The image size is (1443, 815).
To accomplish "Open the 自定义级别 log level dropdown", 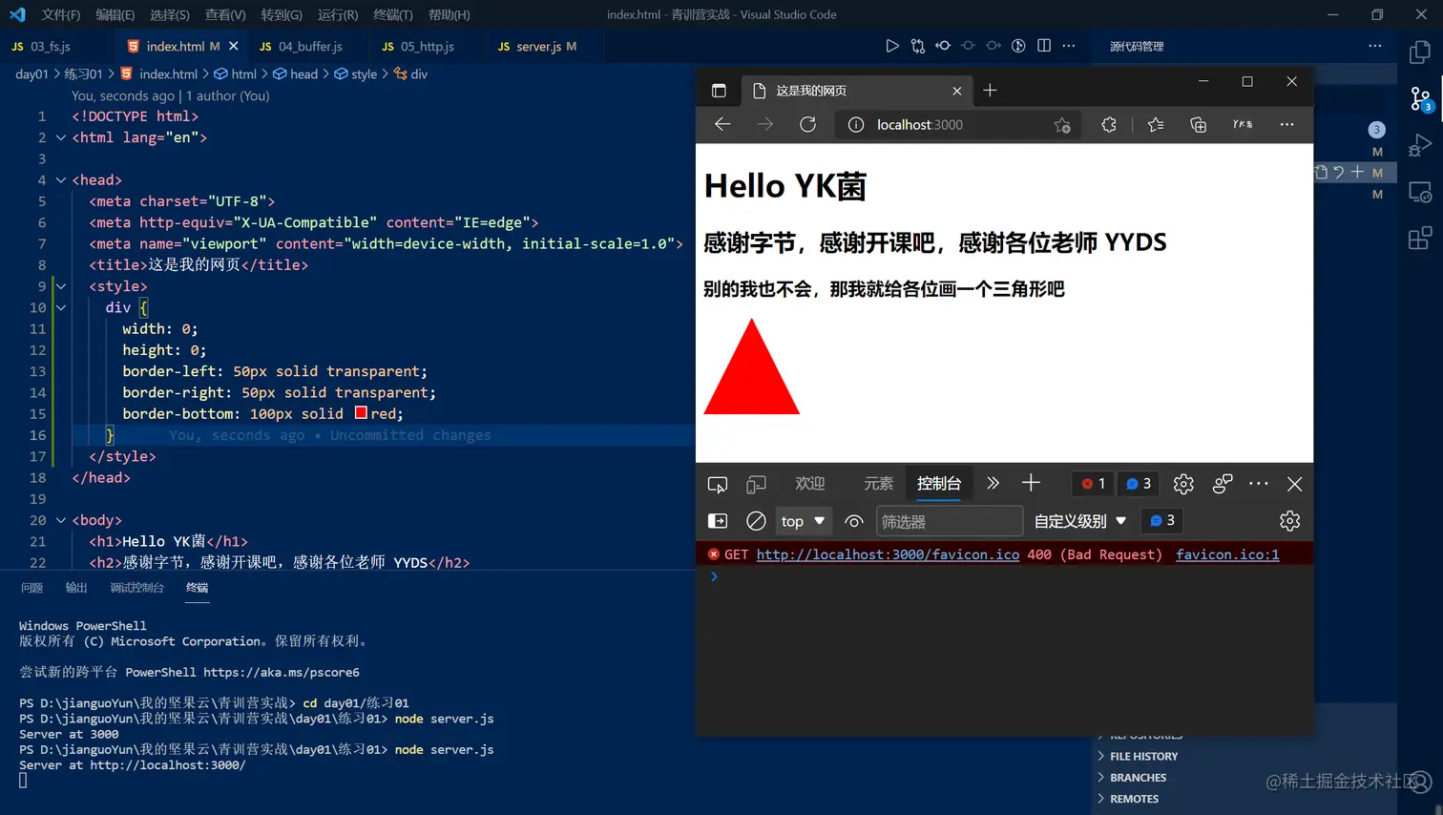I will tap(1081, 521).
